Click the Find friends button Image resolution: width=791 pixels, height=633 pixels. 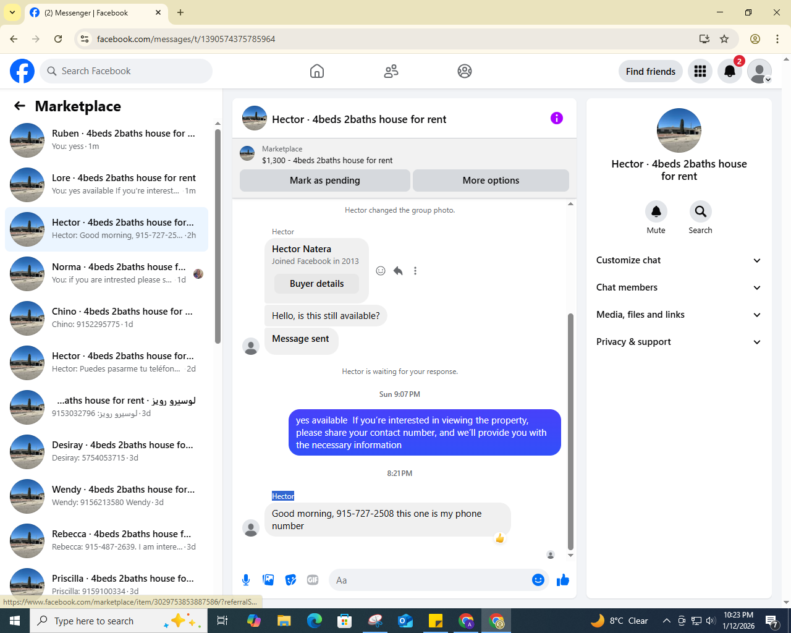651,71
